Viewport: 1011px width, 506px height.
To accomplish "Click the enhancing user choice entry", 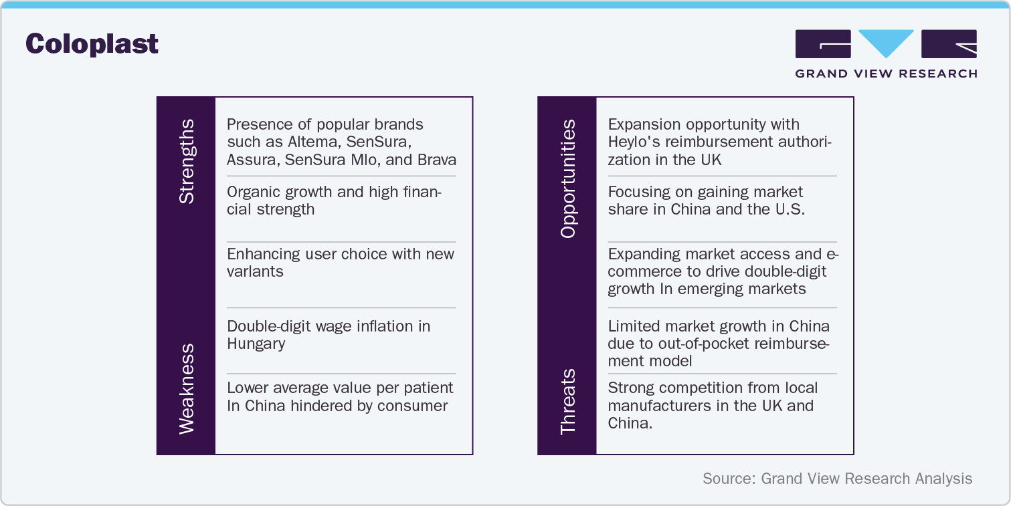I will [340, 263].
